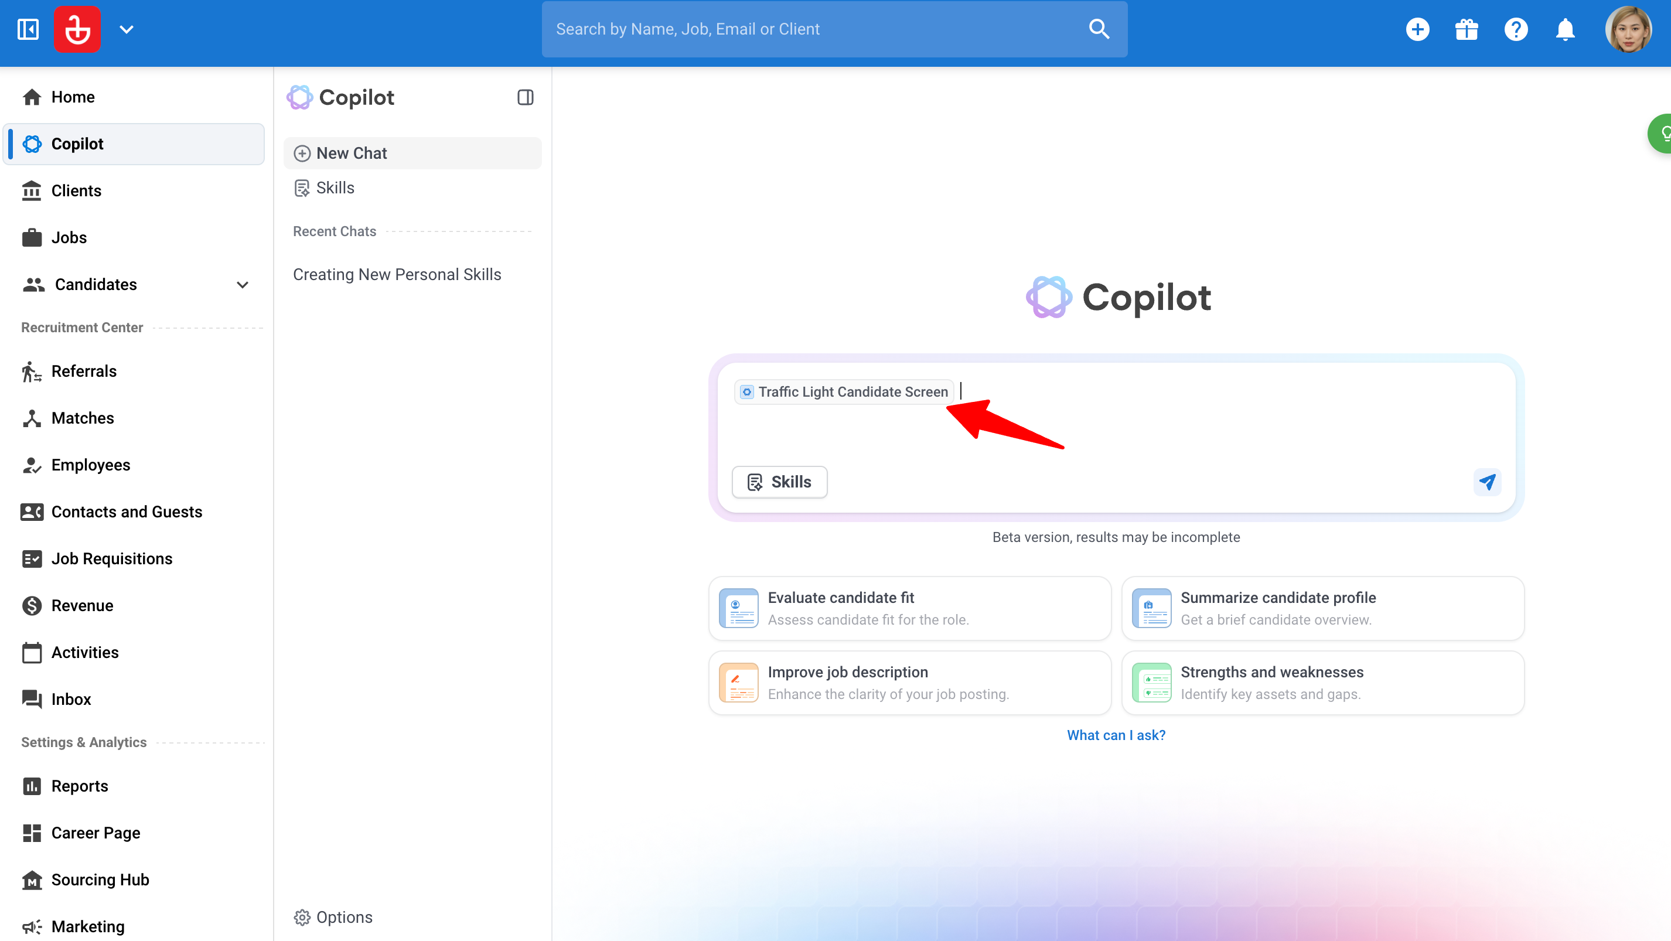
Task: Start a New Chat
Action: click(412, 153)
